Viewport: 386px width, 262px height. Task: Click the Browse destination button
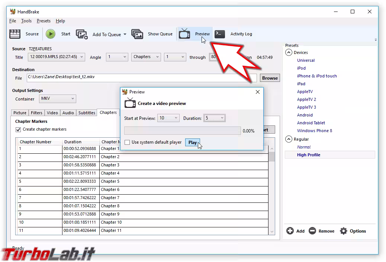(x=270, y=78)
